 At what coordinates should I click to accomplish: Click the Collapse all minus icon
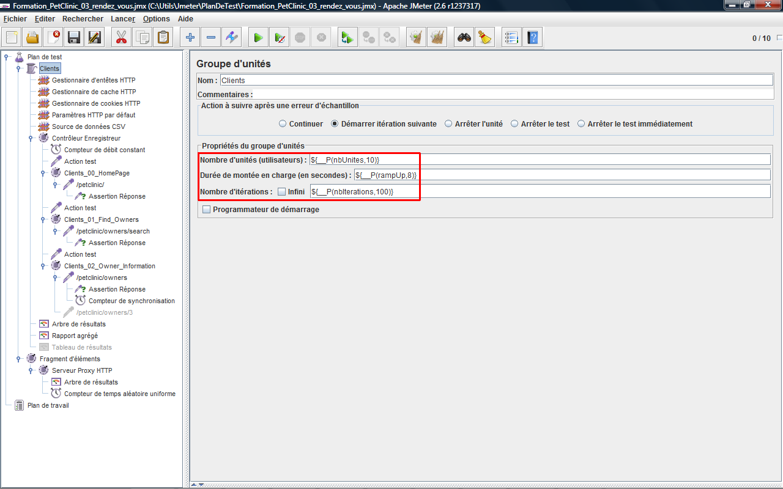[211, 38]
